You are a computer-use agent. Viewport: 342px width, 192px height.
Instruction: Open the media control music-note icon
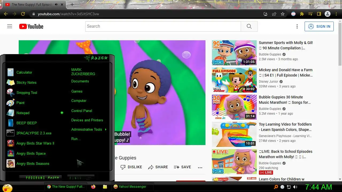pos(310,14)
